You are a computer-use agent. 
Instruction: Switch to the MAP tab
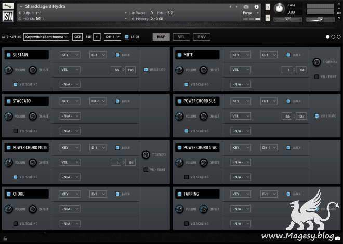(161, 37)
